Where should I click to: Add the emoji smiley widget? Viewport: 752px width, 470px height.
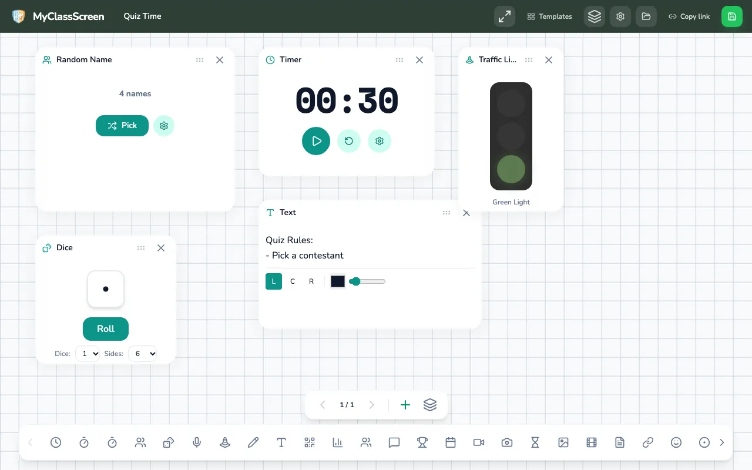coord(676,442)
